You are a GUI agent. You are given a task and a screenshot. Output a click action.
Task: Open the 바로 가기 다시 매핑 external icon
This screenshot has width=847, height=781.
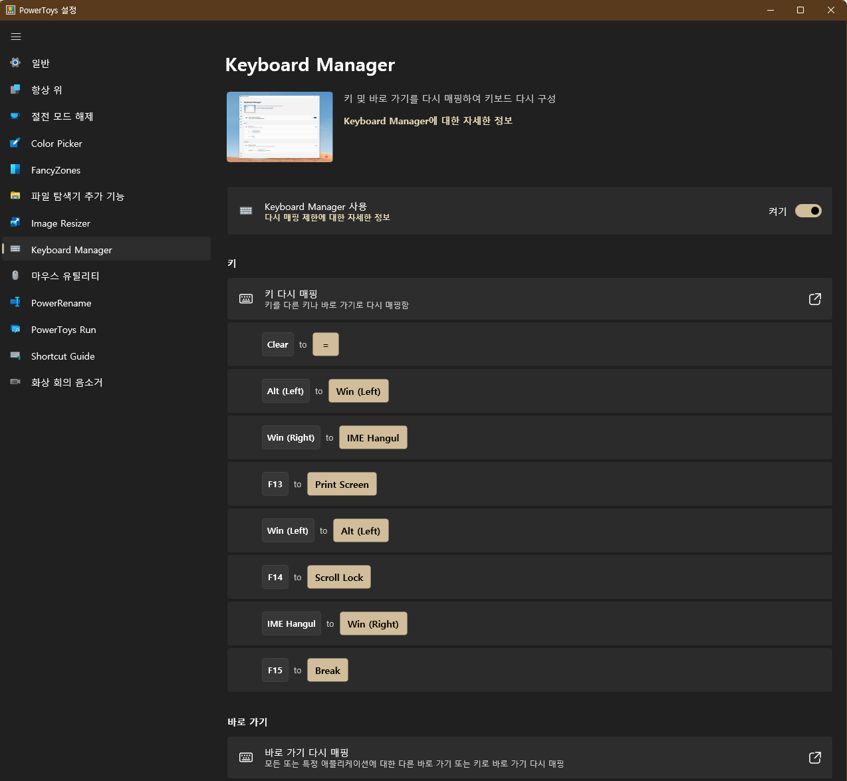click(x=814, y=758)
